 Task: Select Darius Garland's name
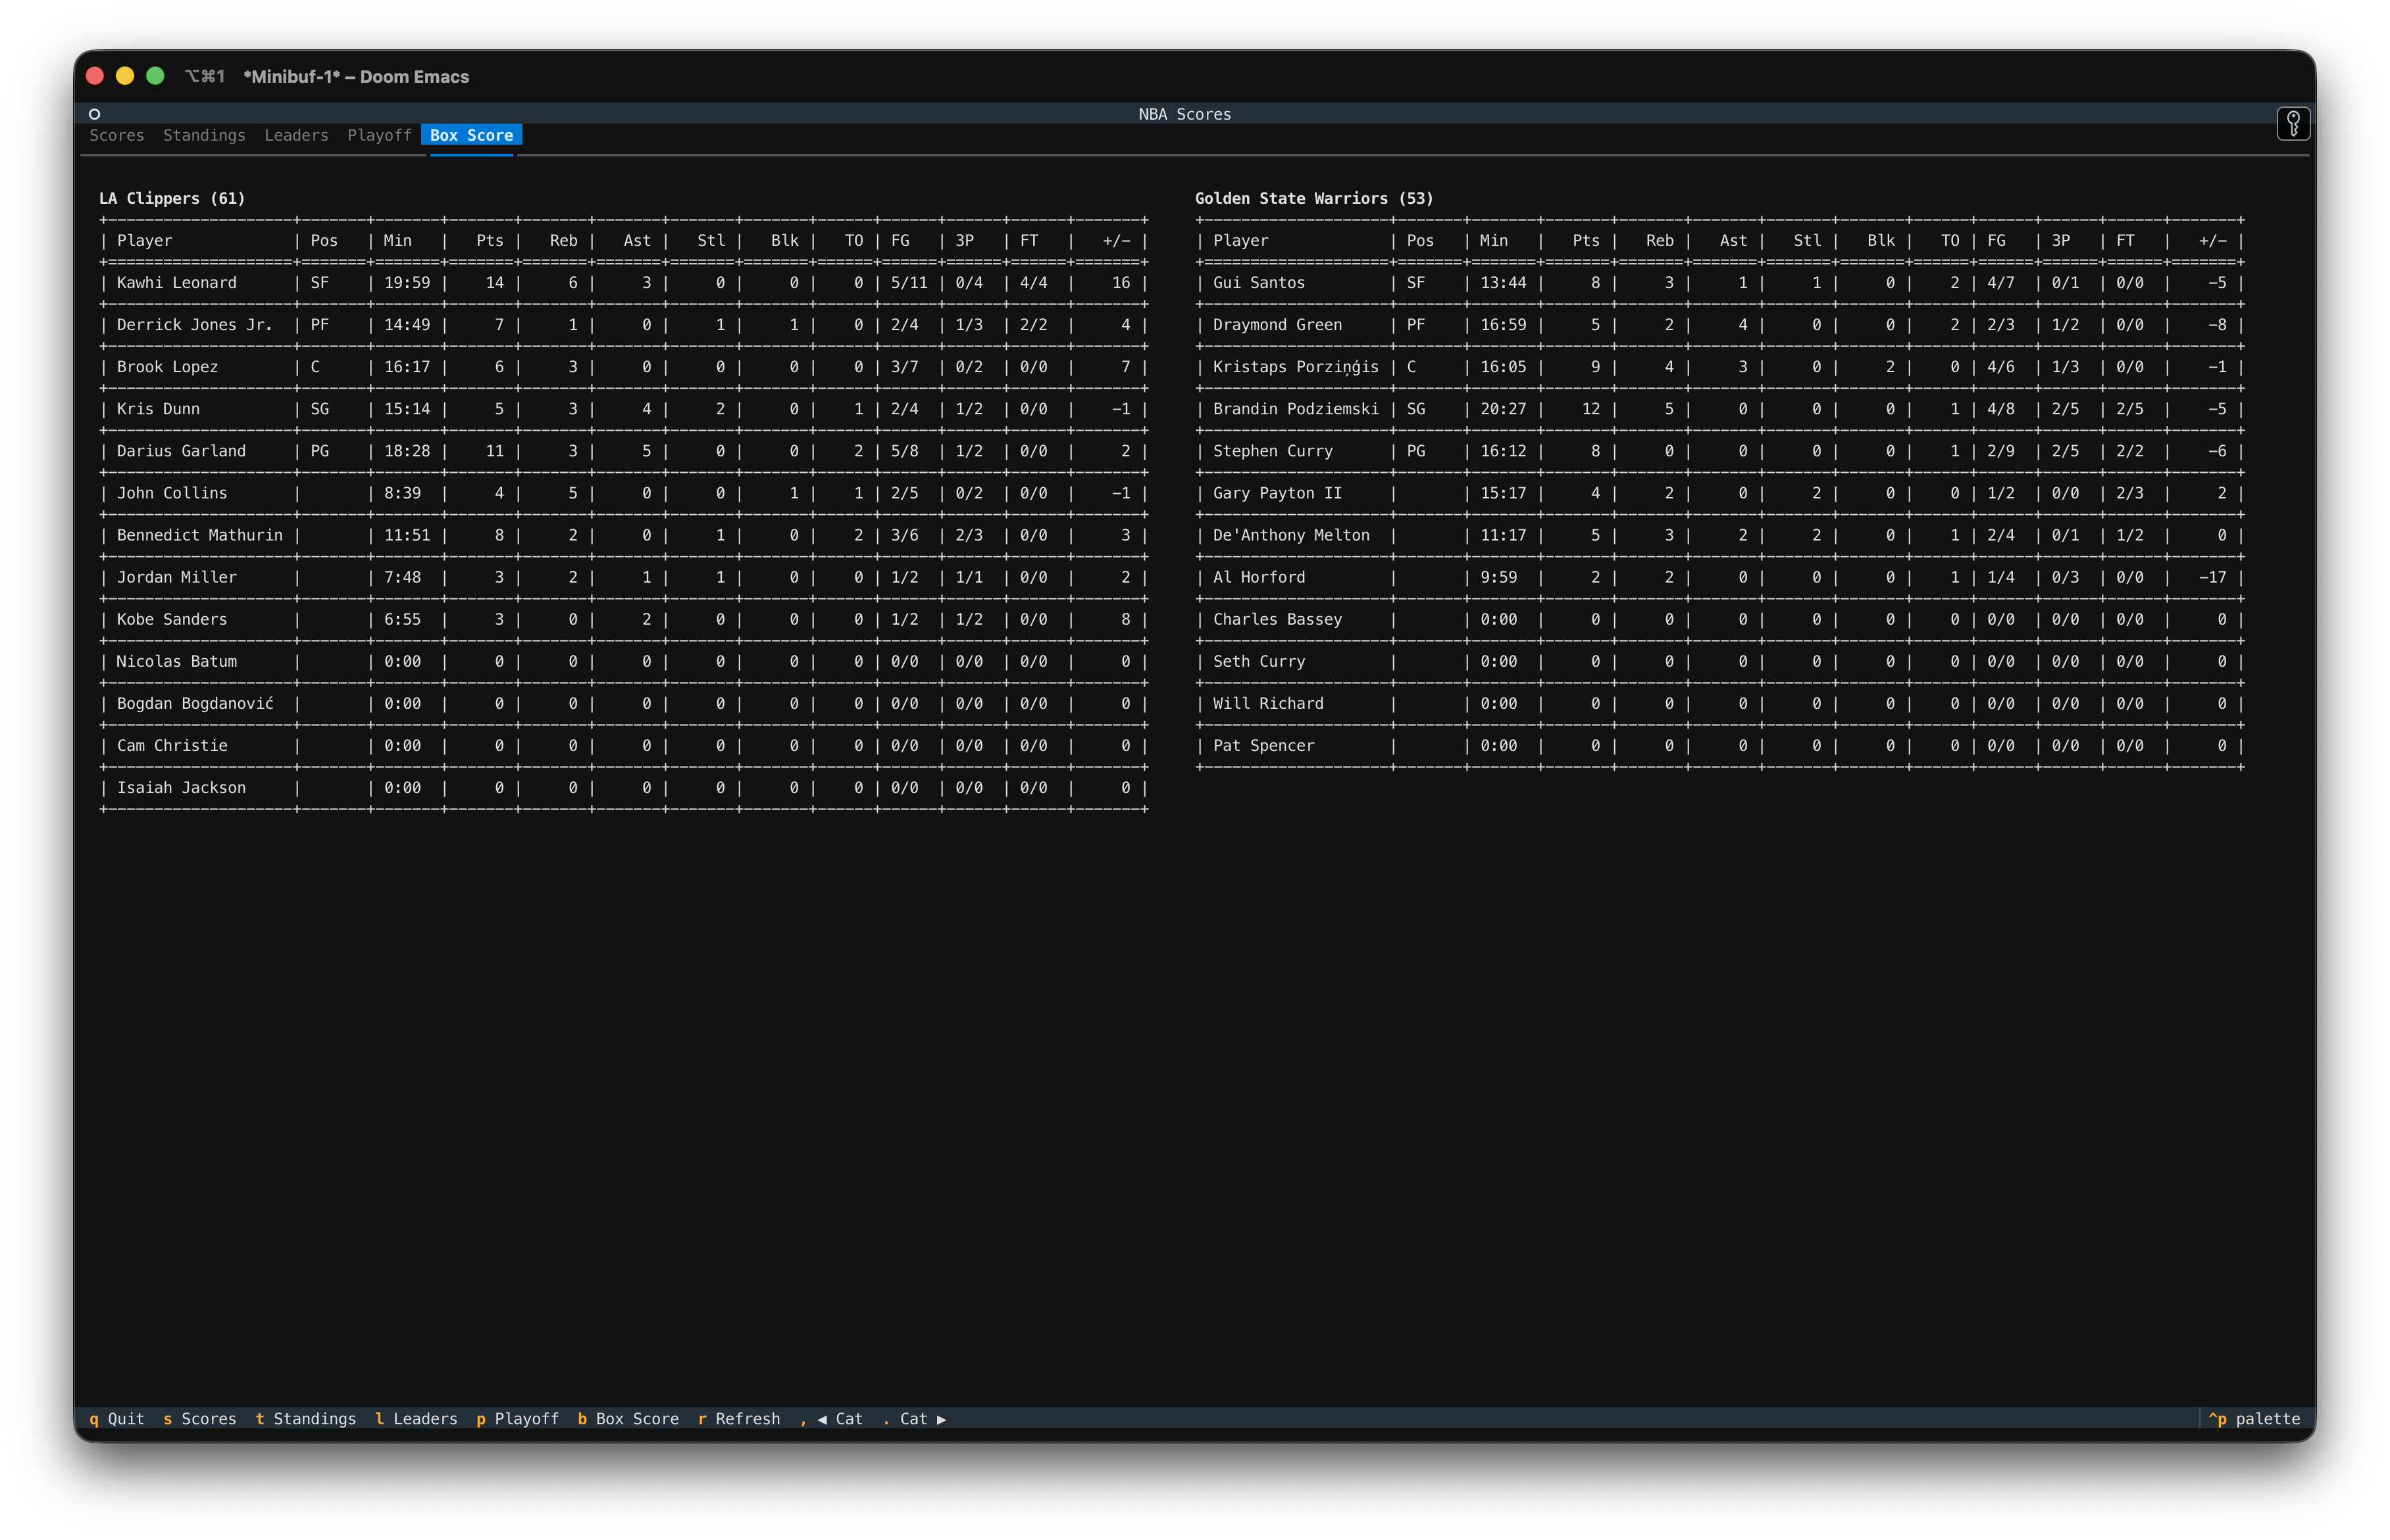point(181,451)
